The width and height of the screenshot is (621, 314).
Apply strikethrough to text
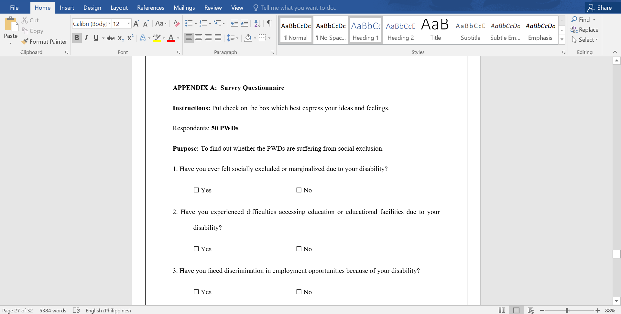point(111,38)
